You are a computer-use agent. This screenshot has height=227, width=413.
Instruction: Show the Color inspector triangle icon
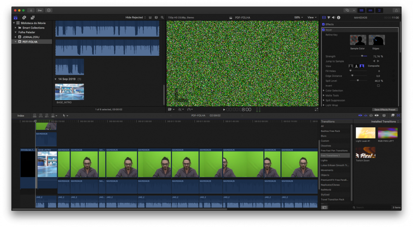coord(329,18)
